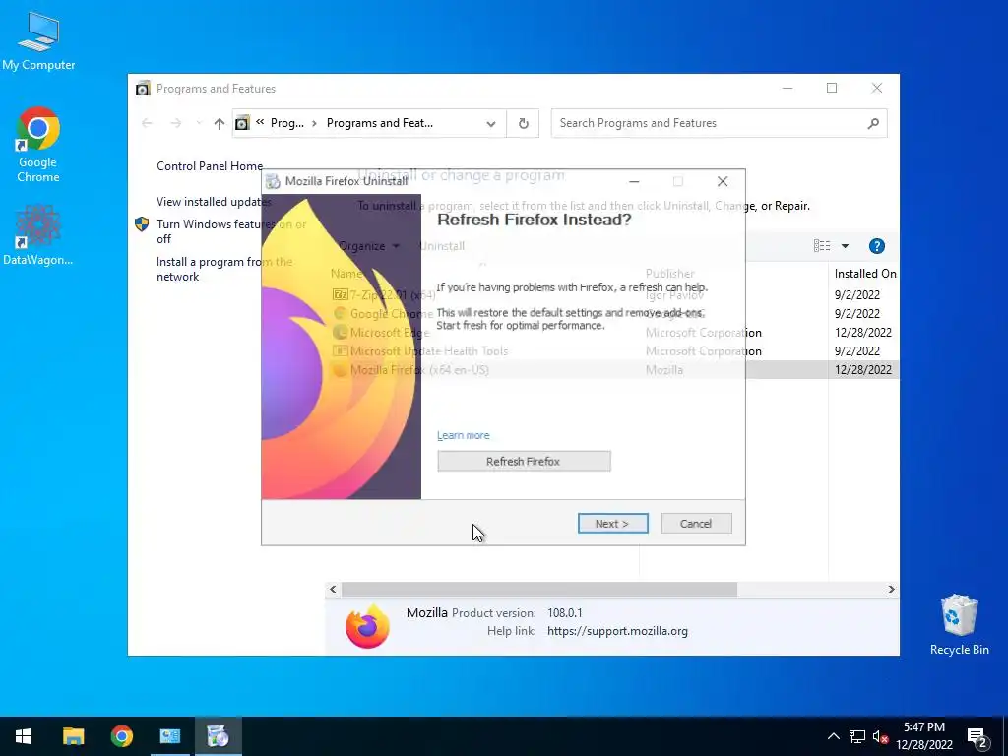Open the Learn more link
The width and height of the screenshot is (1008, 756).
pos(463,435)
